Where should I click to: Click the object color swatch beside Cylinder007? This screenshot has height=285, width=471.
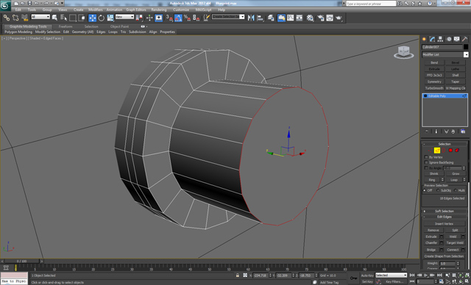[x=466, y=47]
